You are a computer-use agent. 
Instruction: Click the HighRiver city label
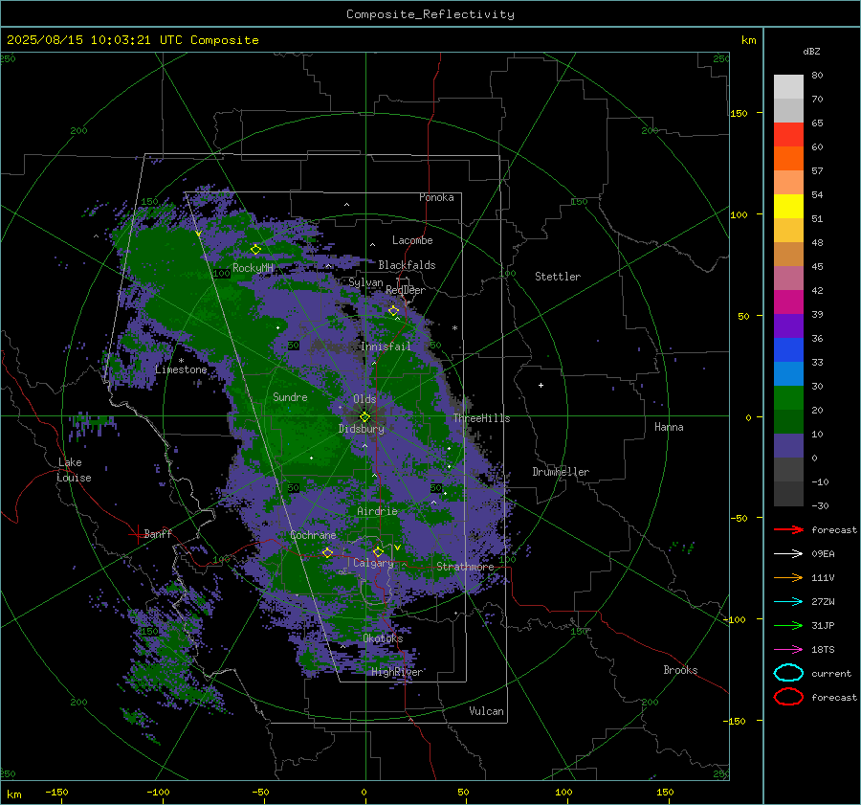point(396,672)
